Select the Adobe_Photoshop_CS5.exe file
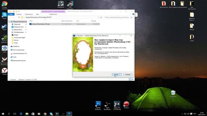The height and width of the screenshot is (116, 207). 64,24
